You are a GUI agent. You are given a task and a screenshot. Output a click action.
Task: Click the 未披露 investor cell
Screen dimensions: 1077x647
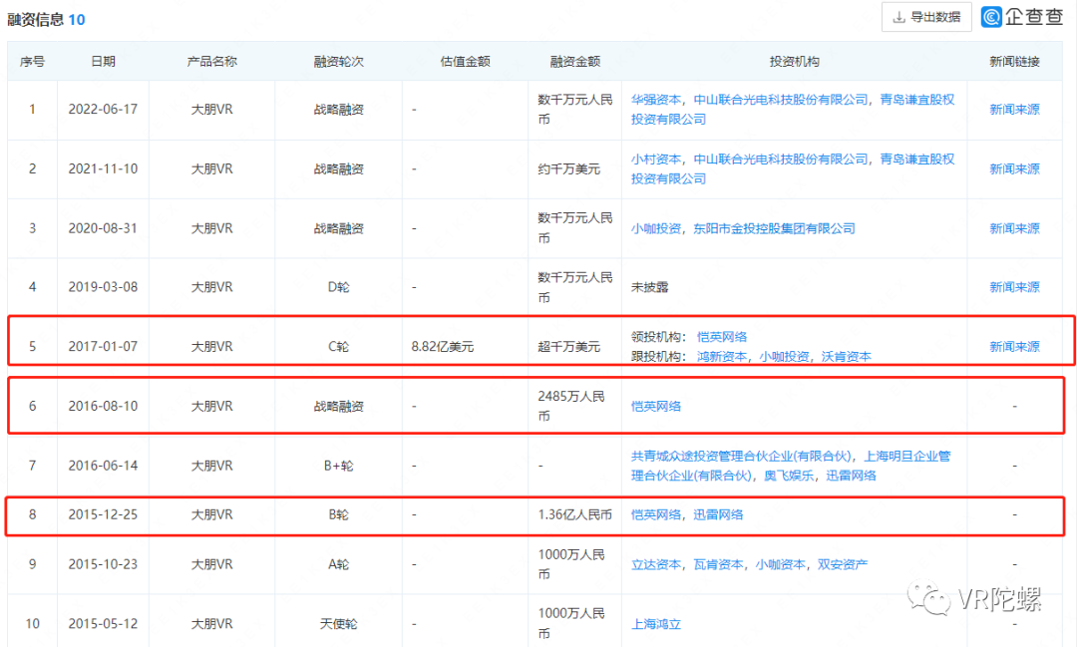tap(650, 287)
